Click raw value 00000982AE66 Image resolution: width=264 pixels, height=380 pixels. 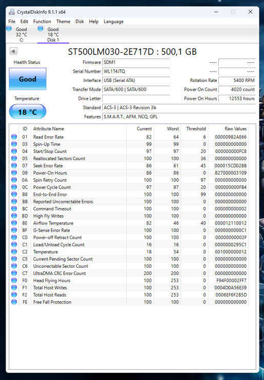(231, 137)
